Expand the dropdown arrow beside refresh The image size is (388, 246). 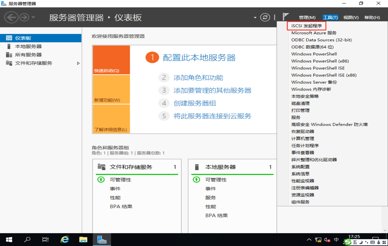tap(255, 18)
